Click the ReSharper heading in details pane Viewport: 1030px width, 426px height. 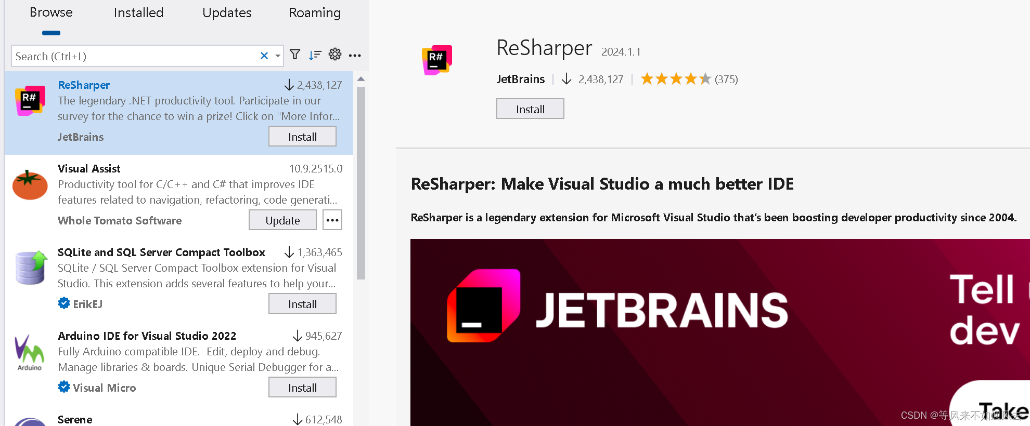point(544,48)
